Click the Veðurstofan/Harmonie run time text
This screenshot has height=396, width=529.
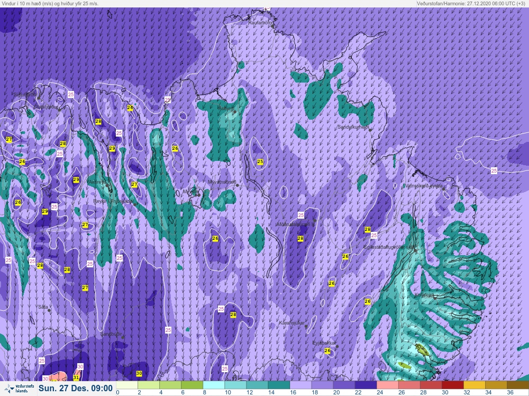tap(471, 3)
